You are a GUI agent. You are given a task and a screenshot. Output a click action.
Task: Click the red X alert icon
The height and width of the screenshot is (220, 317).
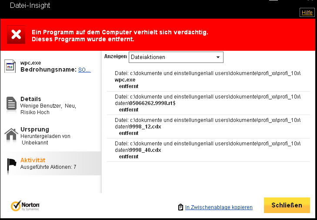click(16, 34)
